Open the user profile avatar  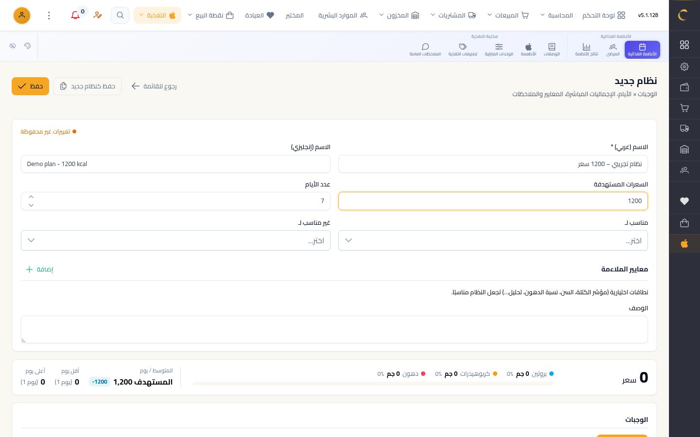pyautogui.click(x=22, y=16)
